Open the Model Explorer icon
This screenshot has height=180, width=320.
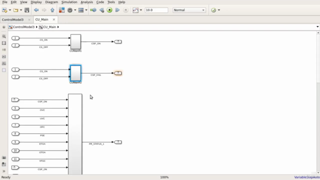point(81,10)
